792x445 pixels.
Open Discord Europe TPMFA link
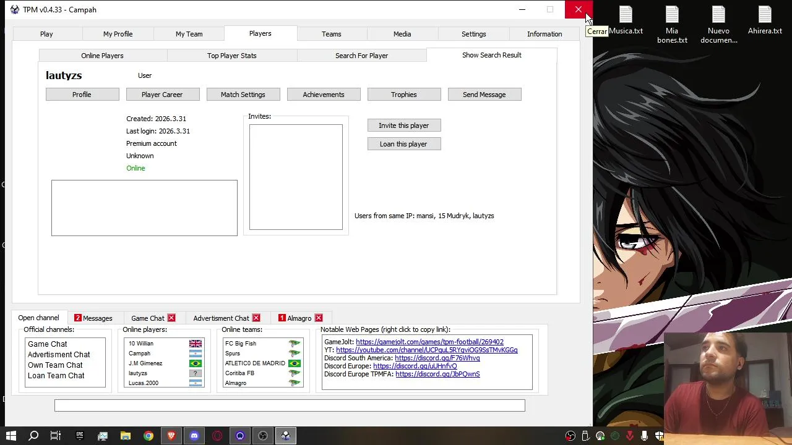click(x=437, y=374)
